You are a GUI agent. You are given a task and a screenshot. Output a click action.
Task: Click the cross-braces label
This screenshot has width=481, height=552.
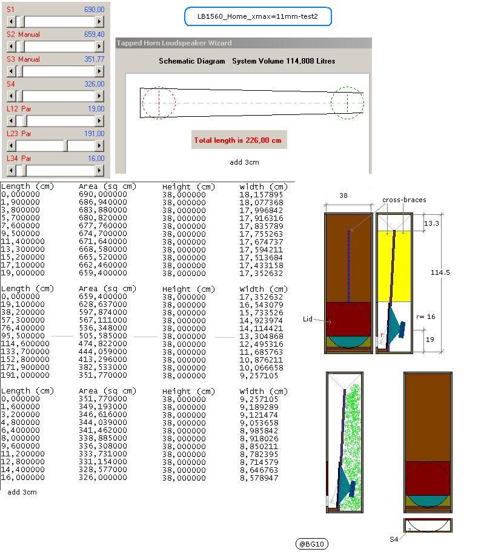tap(404, 200)
